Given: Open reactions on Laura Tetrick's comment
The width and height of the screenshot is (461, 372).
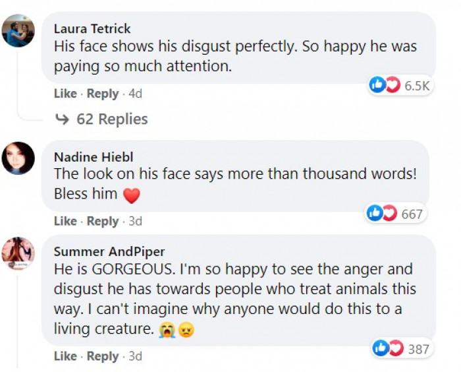Looking at the screenshot, I should [400, 85].
